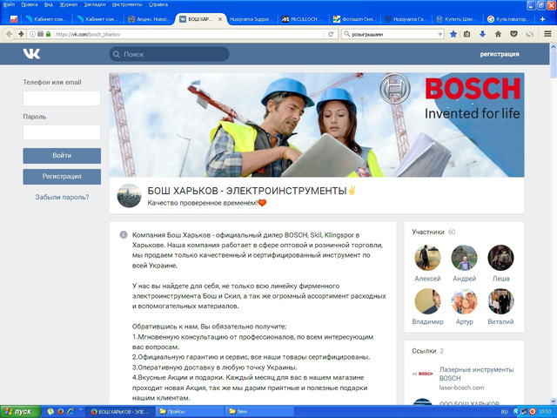The width and height of the screenshot is (557, 418).
Task: Open Лазерные инструменты BOSCH link
Action: 476,374
